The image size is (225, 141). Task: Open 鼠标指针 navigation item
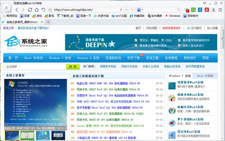pos(190,58)
